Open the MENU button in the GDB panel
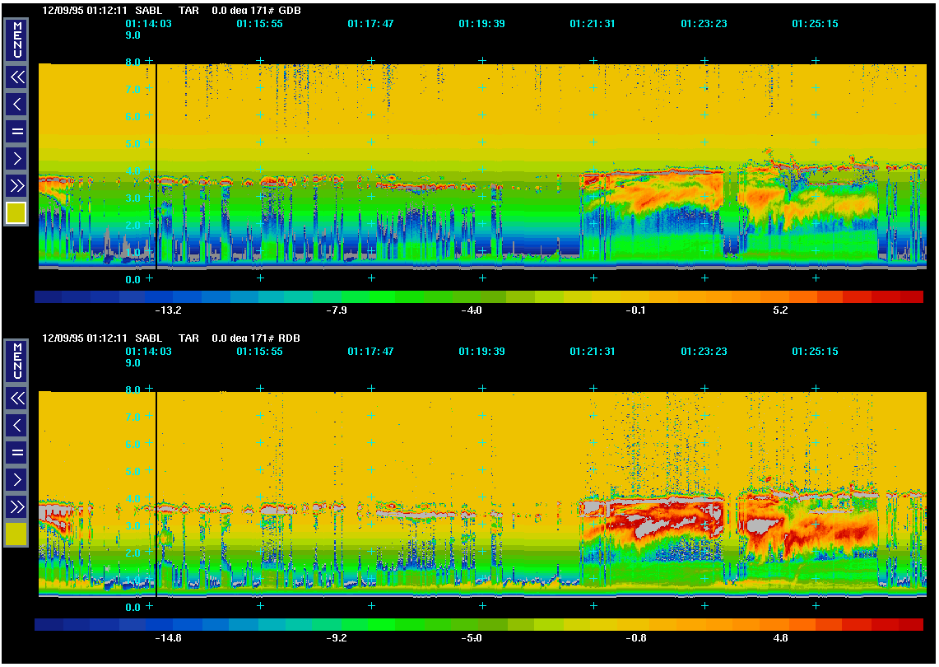939x667 pixels. 16,40
